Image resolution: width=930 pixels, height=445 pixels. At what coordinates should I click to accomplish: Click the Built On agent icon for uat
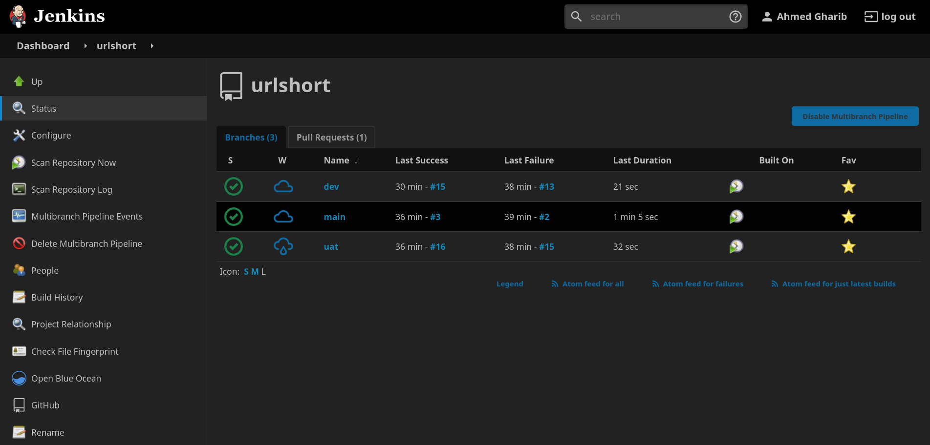736,246
